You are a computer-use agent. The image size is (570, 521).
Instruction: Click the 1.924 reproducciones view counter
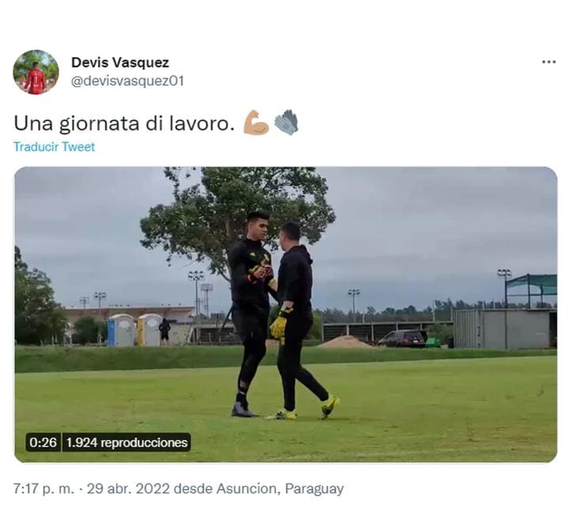click(x=127, y=443)
